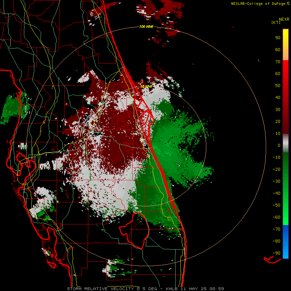The height and width of the screenshot is (291, 291).
Task: Click the positive 50 knots scale value
Action: [x=278, y=86]
